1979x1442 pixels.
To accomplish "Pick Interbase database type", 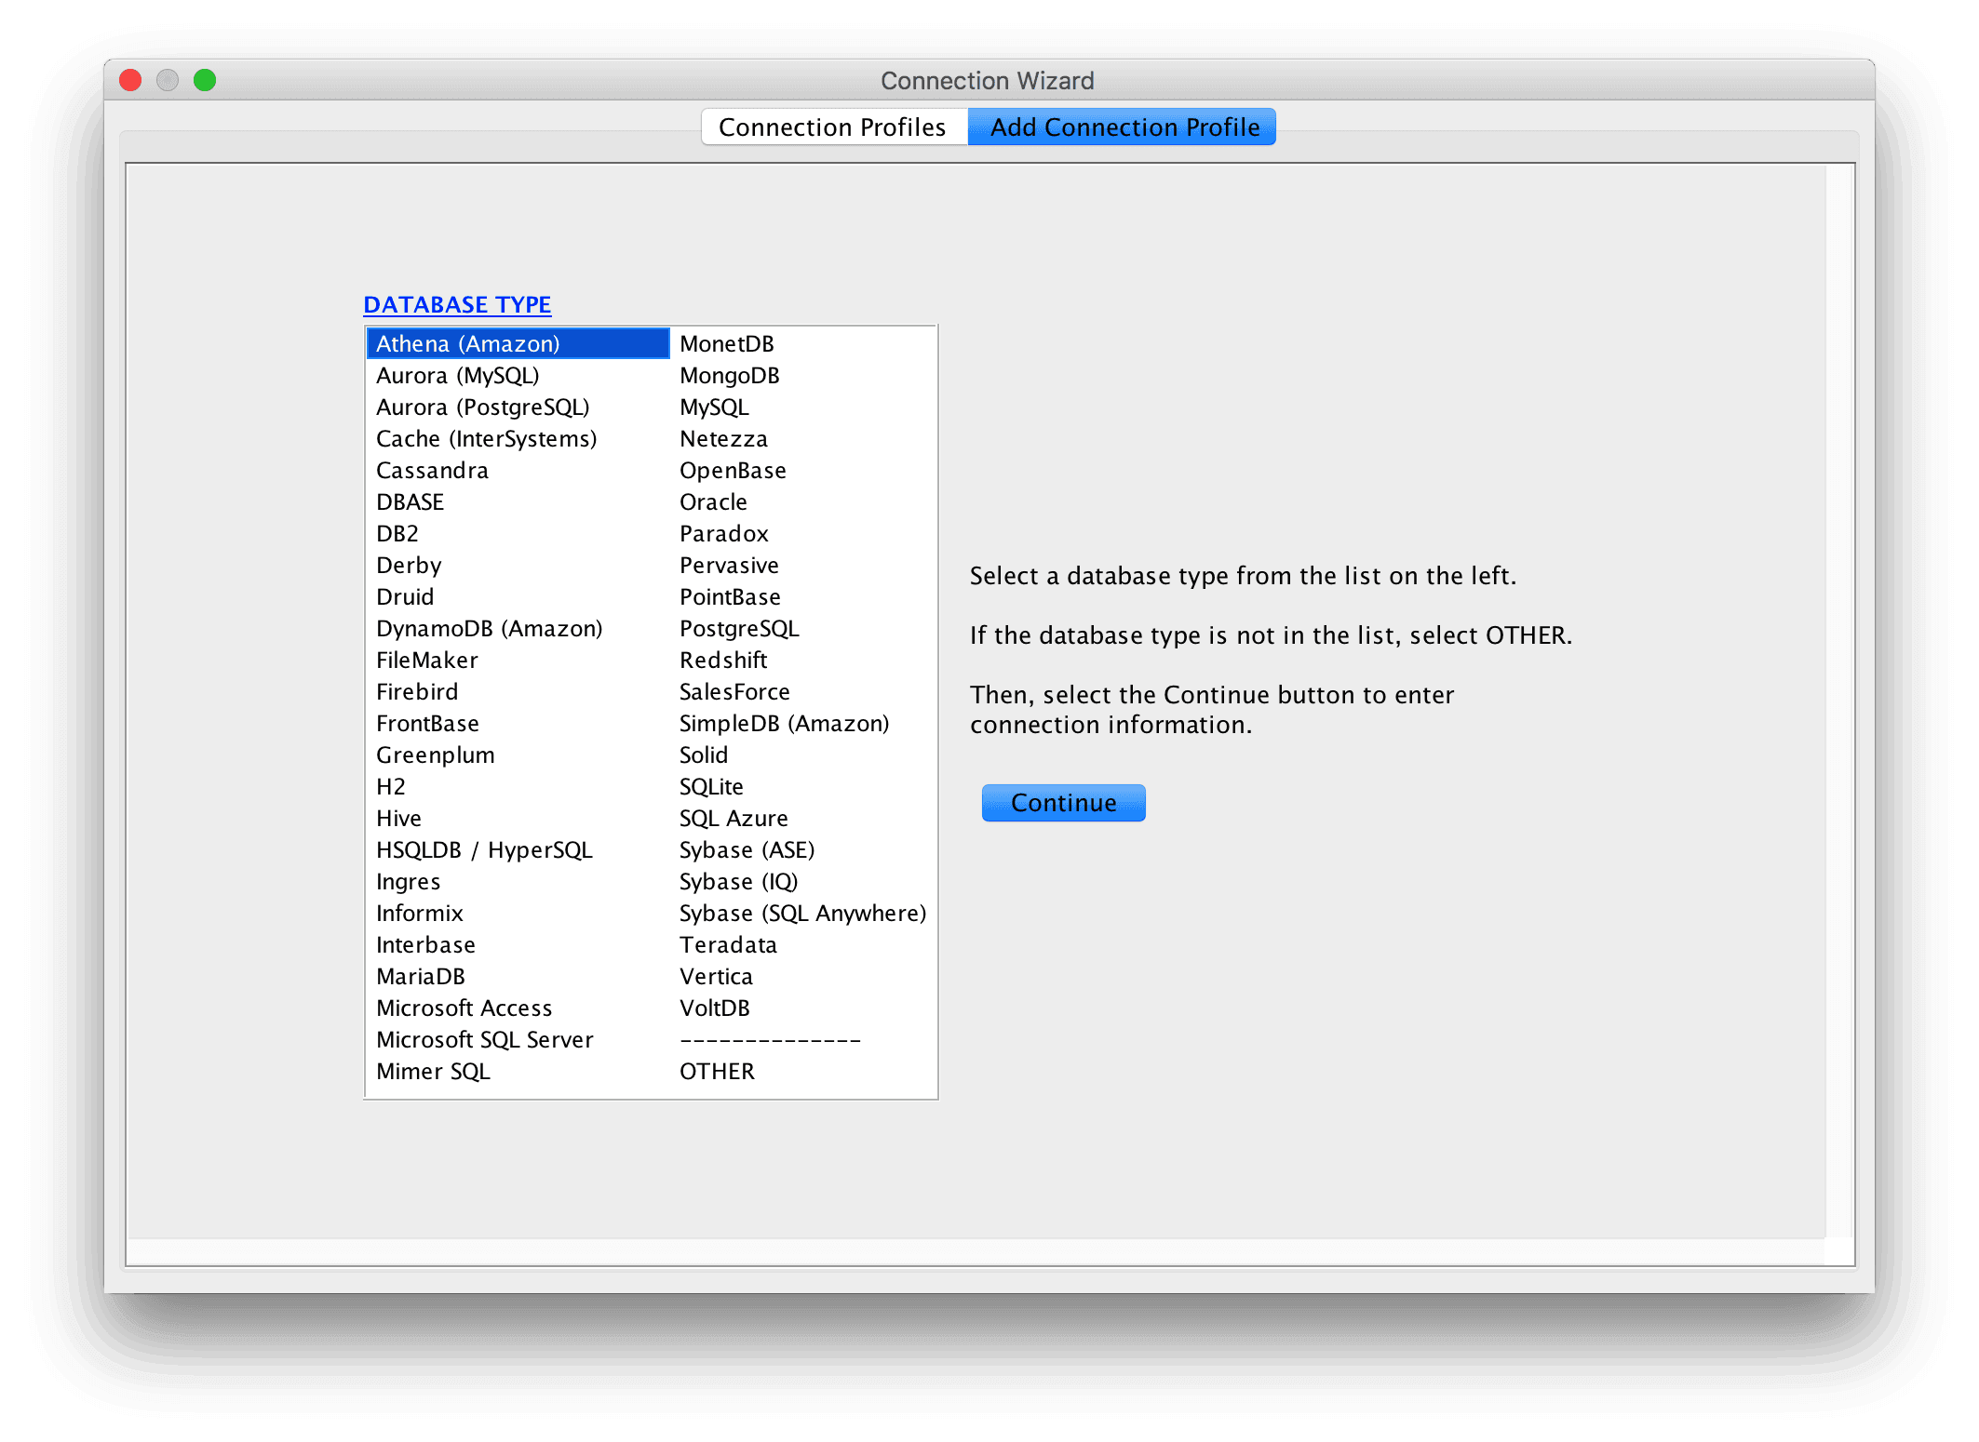I will coord(518,944).
